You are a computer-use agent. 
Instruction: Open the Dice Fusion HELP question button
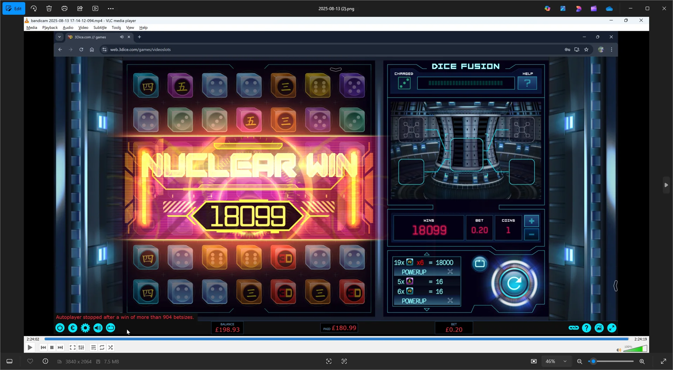[527, 83]
